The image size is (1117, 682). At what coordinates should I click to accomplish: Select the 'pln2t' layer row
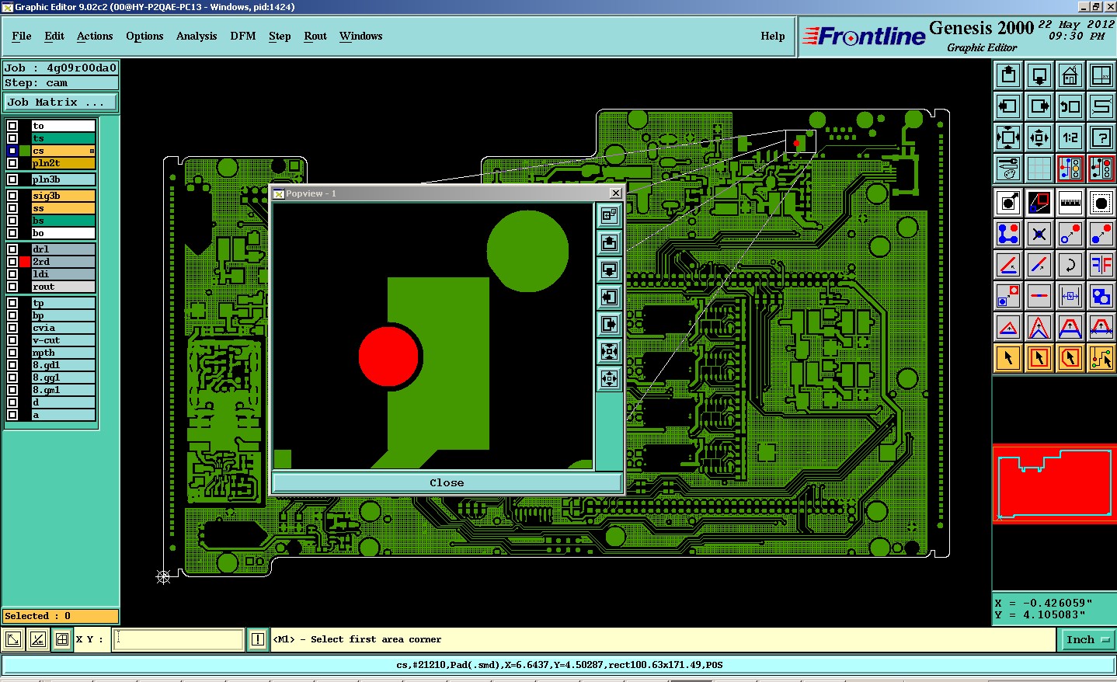tap(63, 163)
